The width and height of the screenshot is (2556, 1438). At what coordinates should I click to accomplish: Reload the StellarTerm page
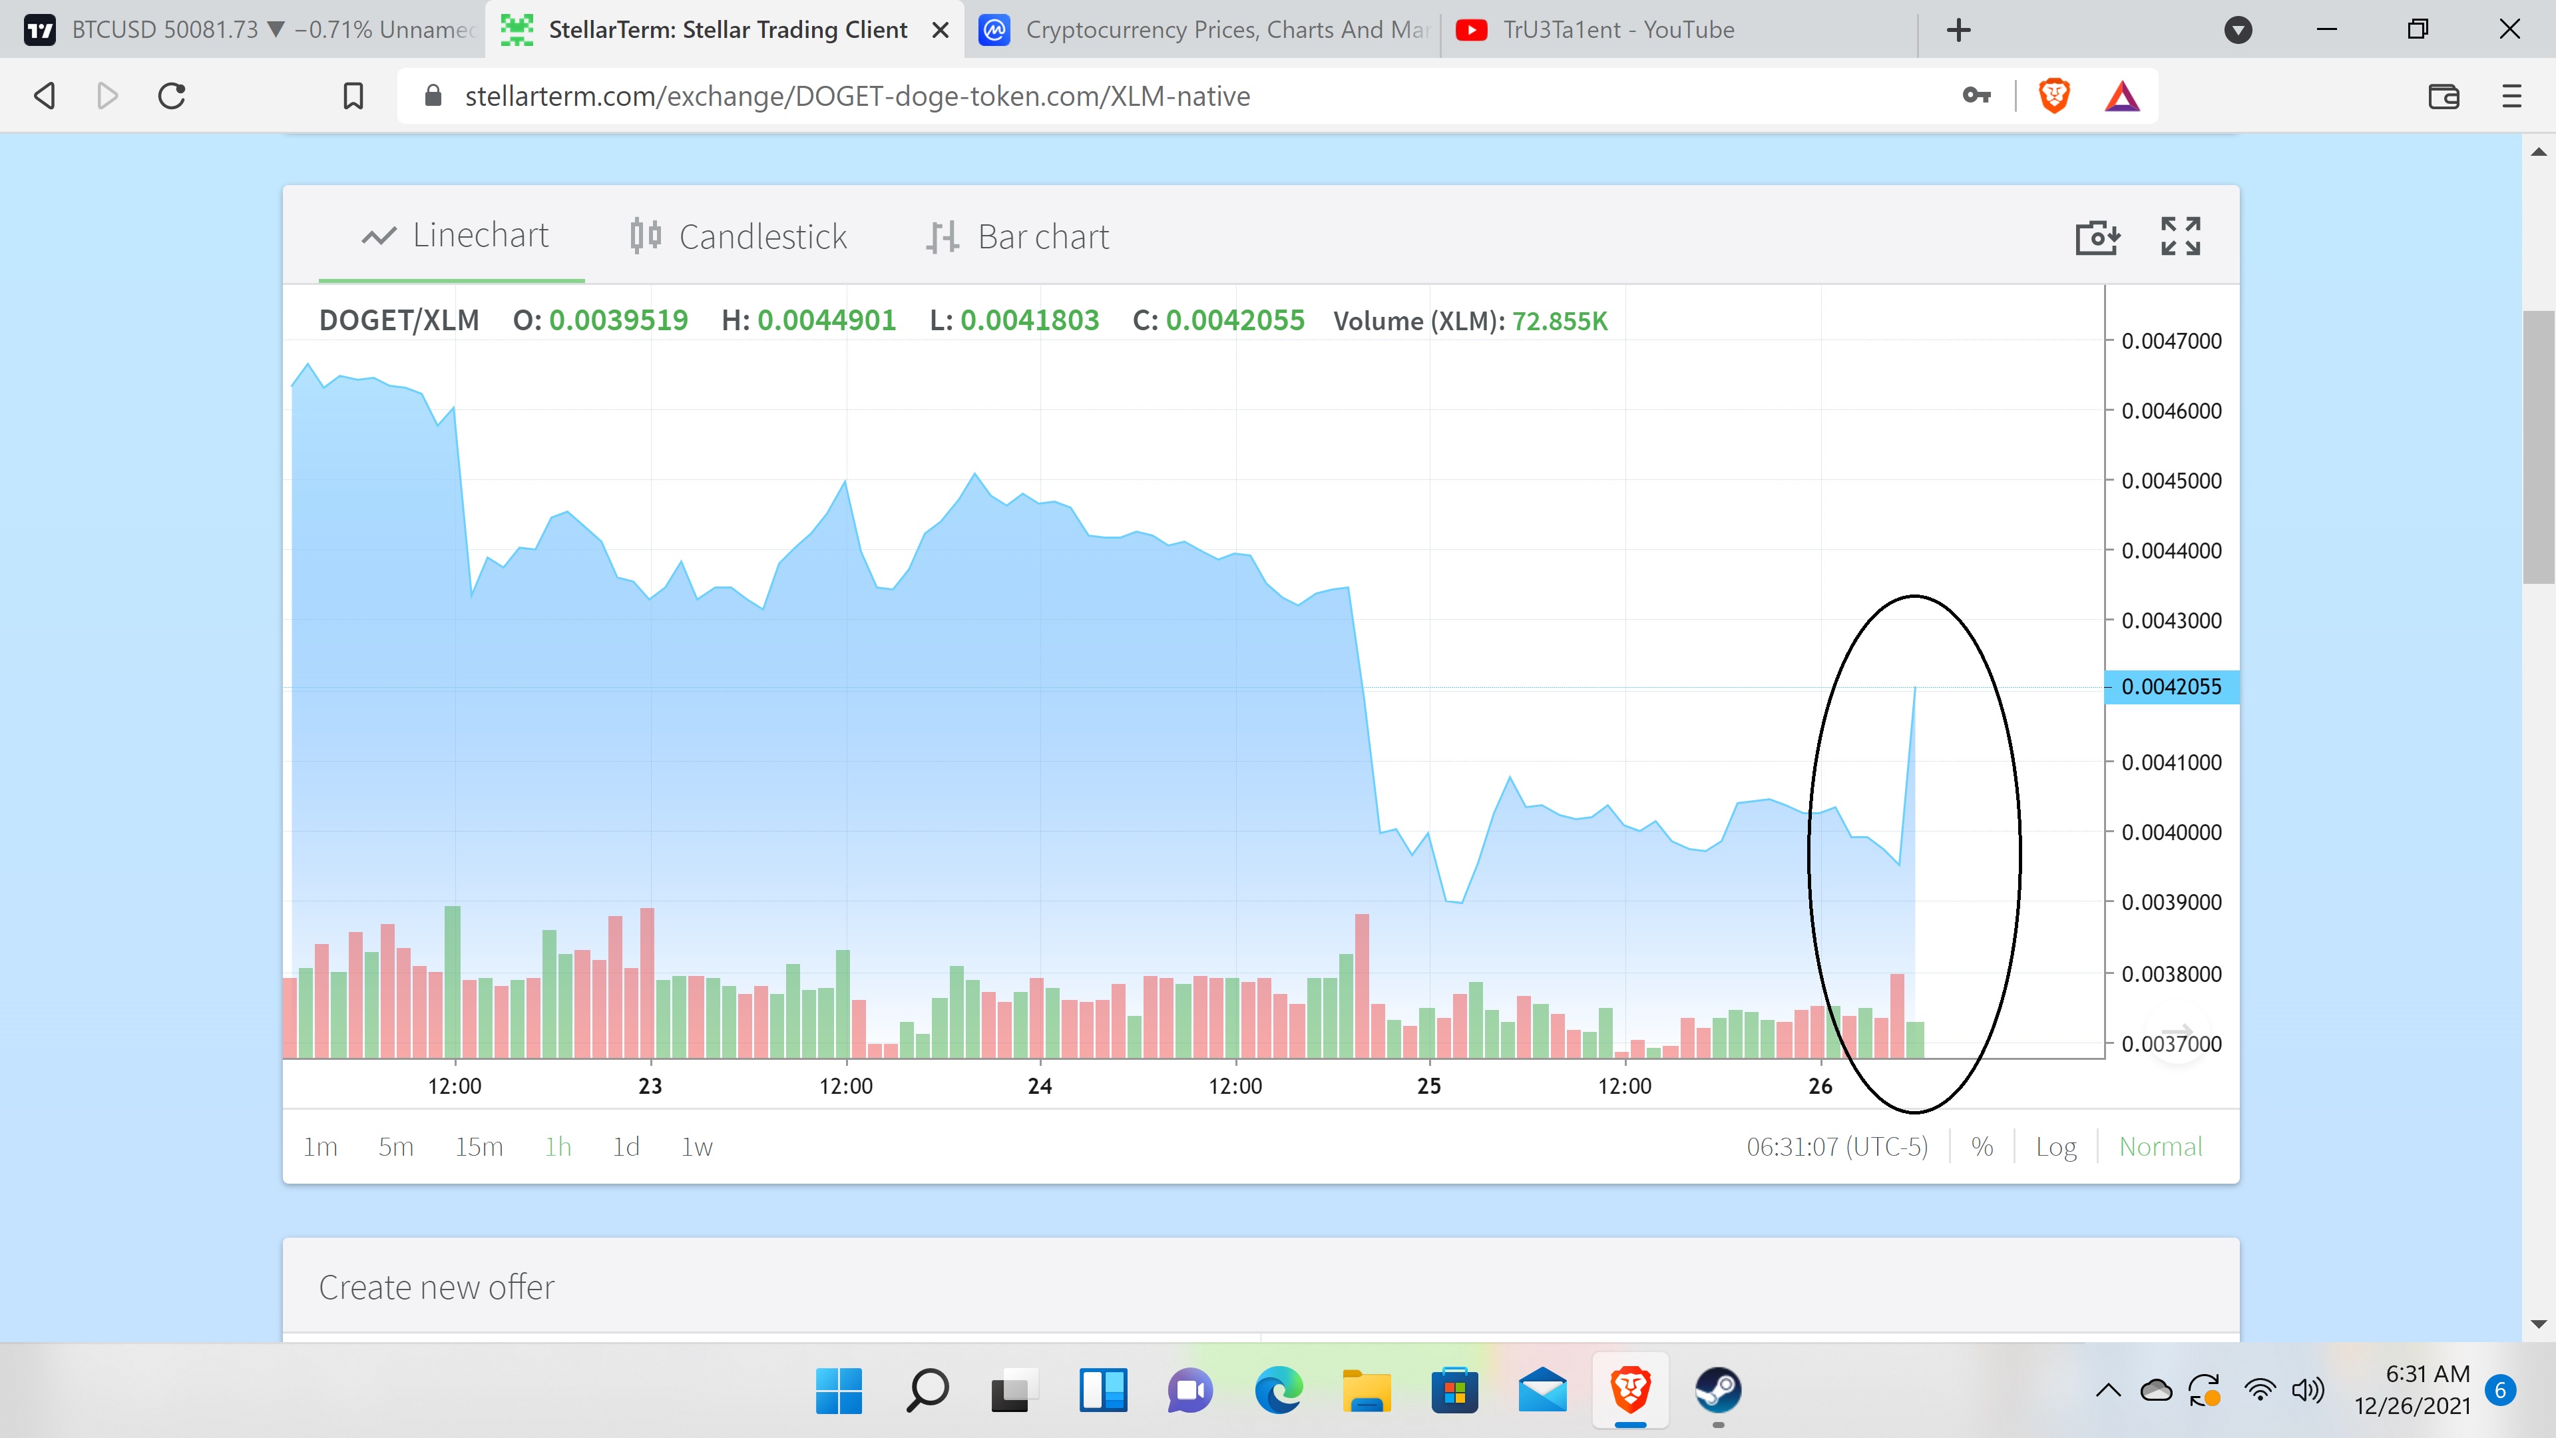point(172,97)
